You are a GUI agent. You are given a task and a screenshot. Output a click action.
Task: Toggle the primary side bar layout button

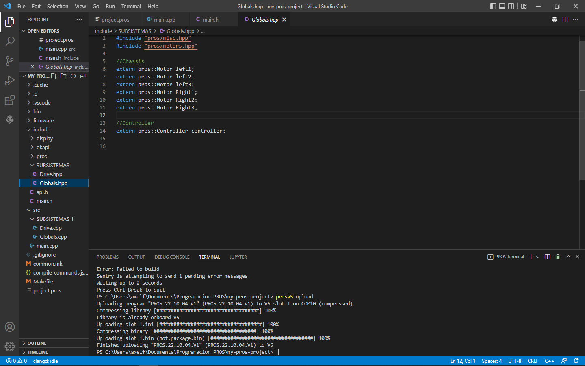(x=493, y=6)
